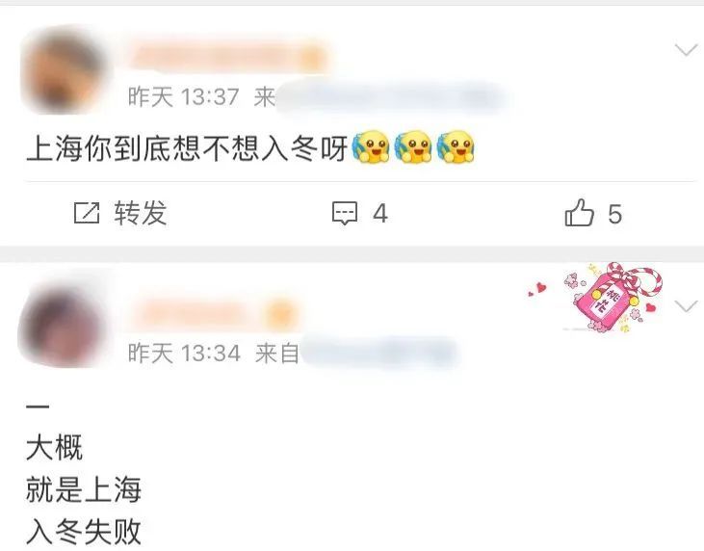Click the 转发 repost label
The height and width of the screenshot is (551, 704).
pos(141,213)
